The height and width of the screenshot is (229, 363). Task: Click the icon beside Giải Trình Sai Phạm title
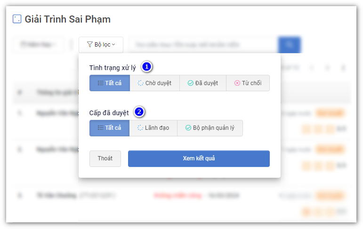pyautogui.click(x=17, y=19)
